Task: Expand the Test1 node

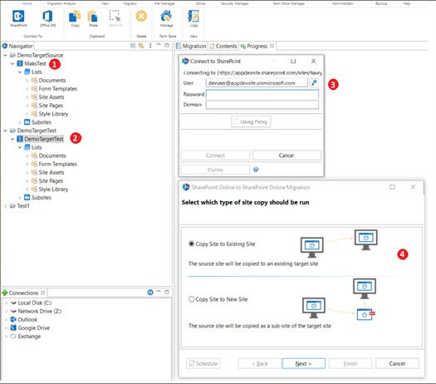Action: 5,205
